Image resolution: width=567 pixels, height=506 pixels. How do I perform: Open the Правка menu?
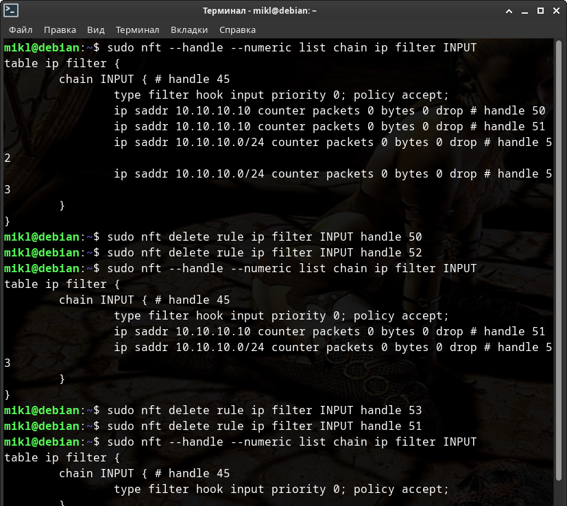coord(60,30)
